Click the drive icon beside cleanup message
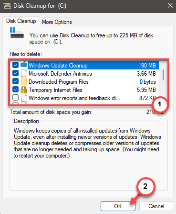Image resolution: width=176 pixels, height=214 pixels. 17,33
